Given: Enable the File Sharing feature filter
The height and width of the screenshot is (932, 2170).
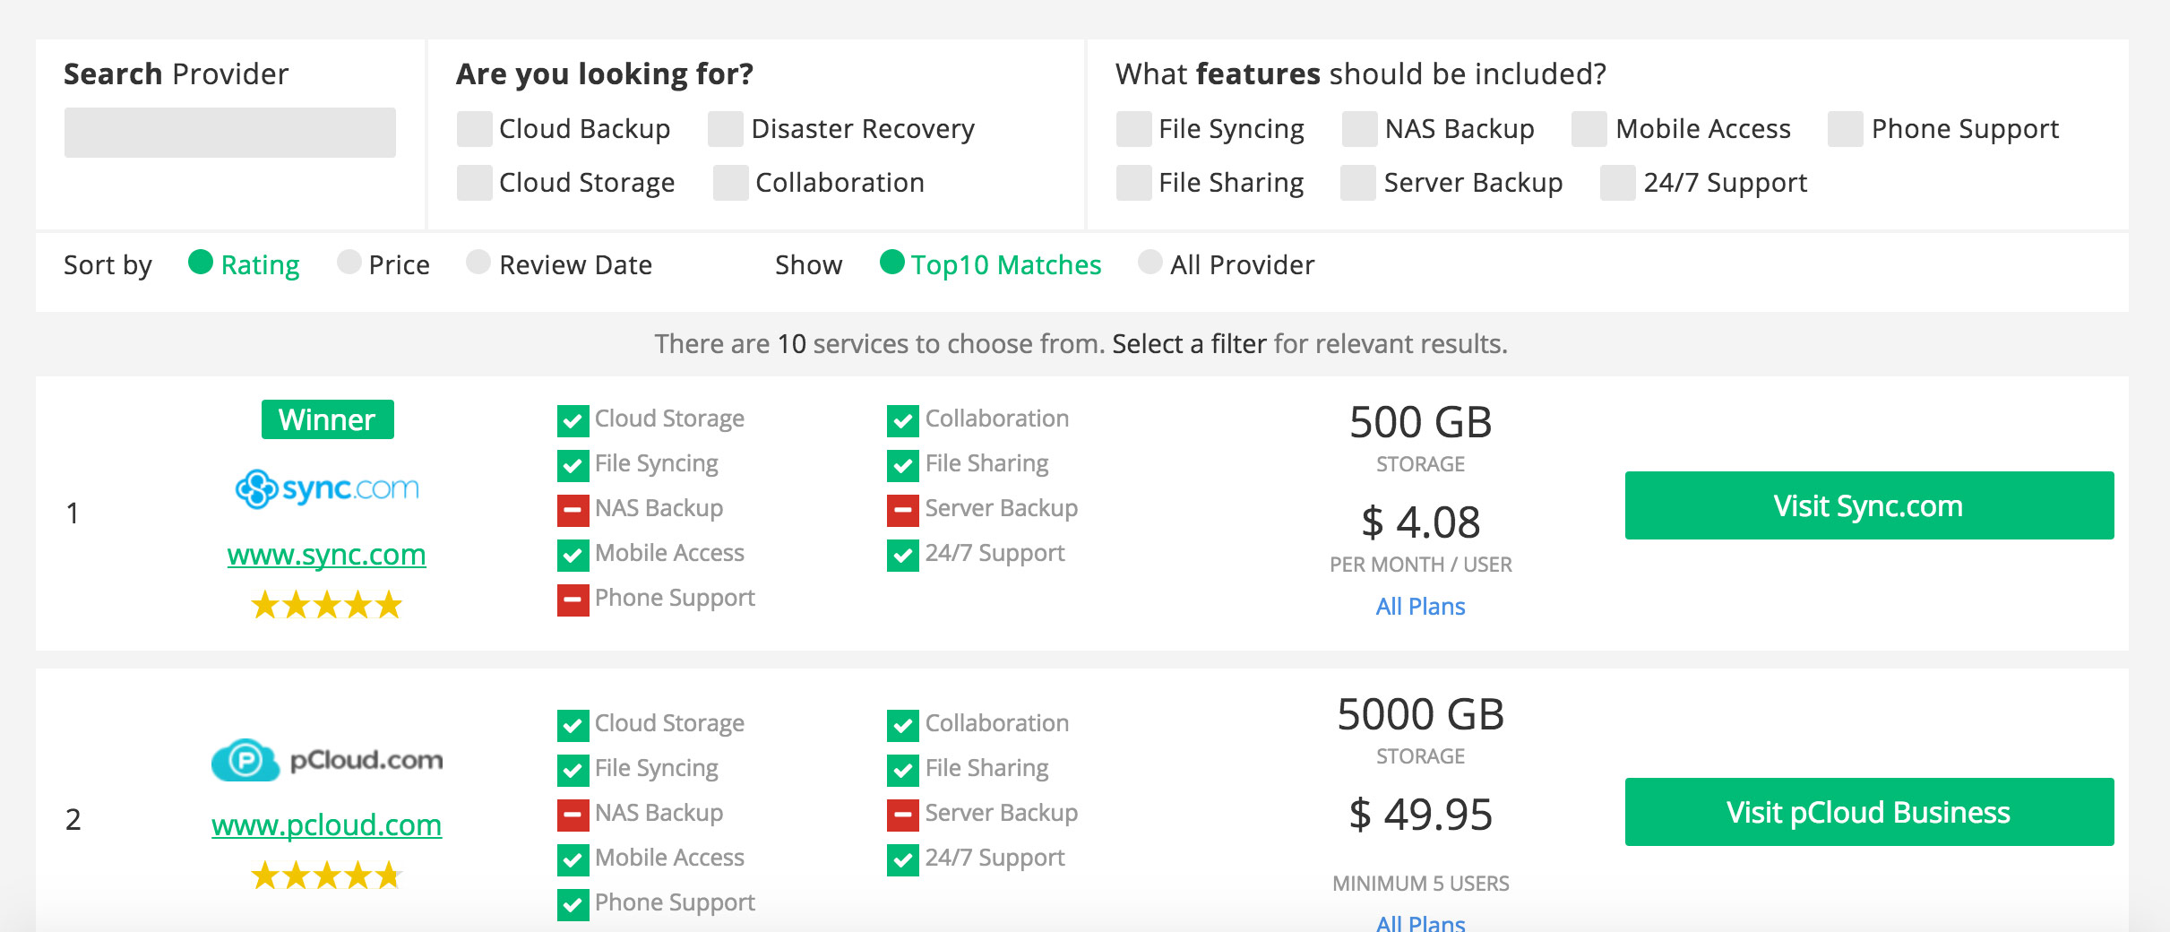Looking at the screenshot, I should pos(1133,183).
